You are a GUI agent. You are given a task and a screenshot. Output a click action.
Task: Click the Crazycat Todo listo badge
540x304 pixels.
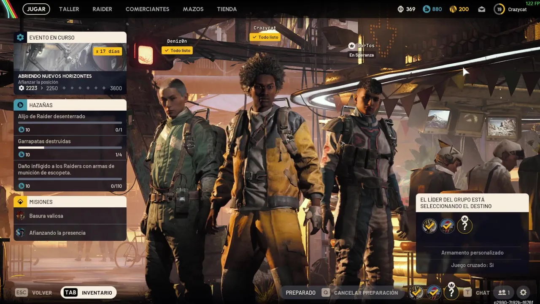click(x=265, y=37)
